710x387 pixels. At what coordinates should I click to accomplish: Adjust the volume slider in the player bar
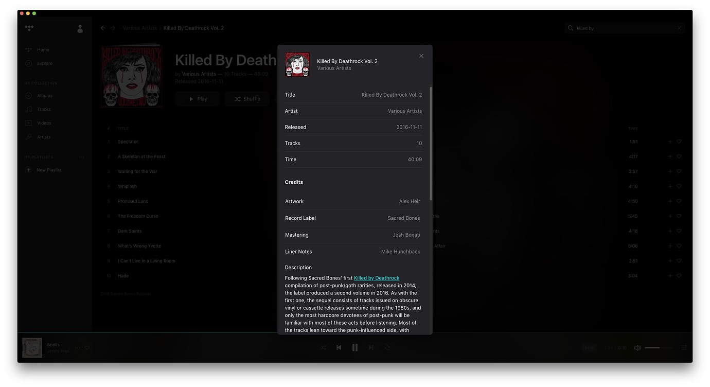coord(659,348)
